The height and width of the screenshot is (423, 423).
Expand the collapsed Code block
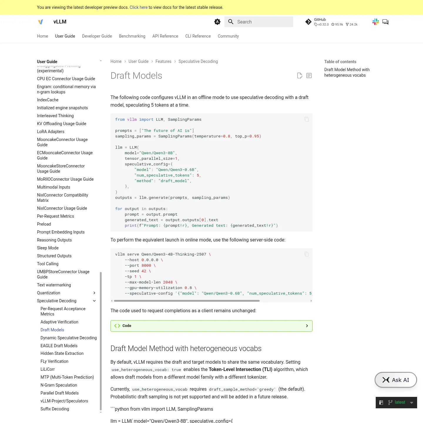click(x=211, y=326)
